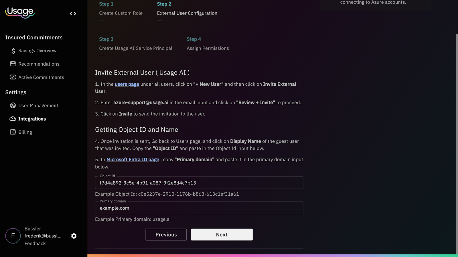
Task: Click the F user avatar
Action: click(13, 236)
